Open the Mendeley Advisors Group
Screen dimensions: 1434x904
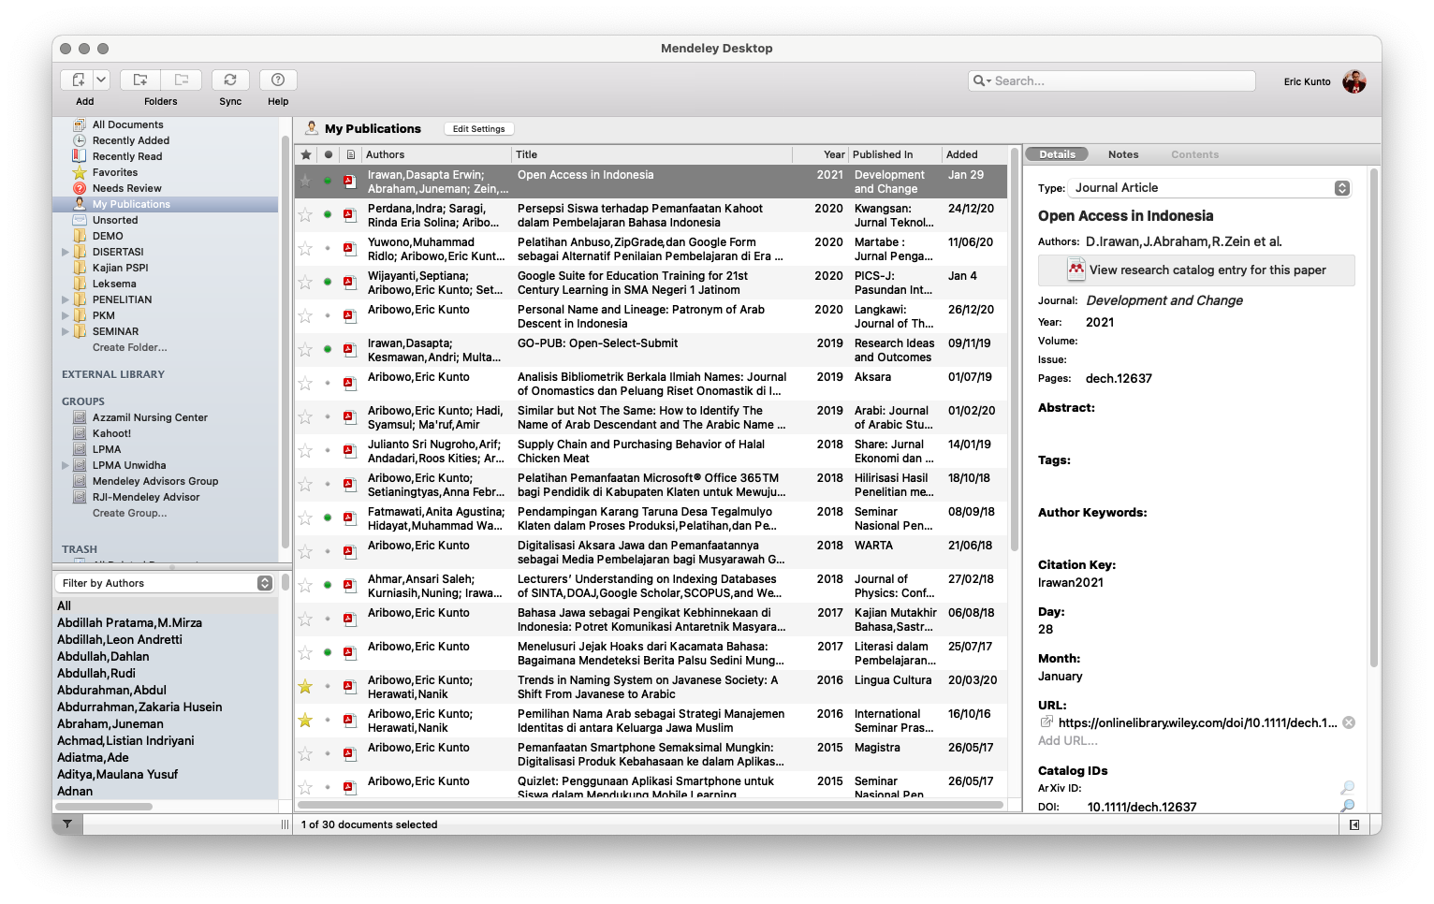tap(154, 481)
